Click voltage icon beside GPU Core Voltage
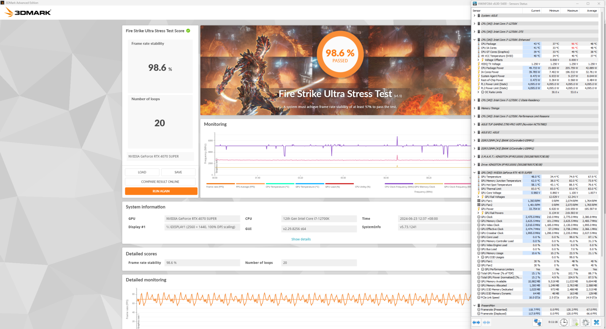 point(479,193)
